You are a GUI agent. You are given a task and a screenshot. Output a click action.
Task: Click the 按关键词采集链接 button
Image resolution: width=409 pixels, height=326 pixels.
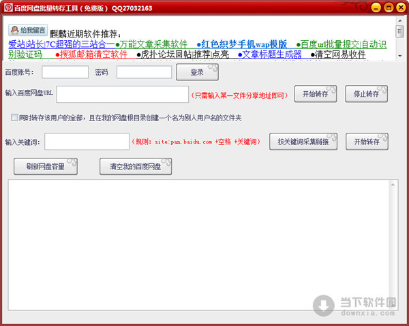(303, 142)
